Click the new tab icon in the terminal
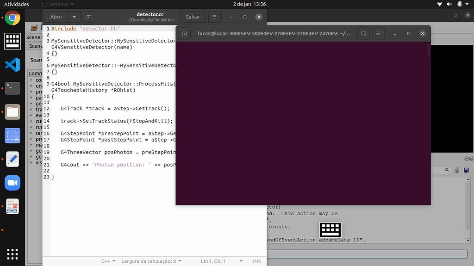Viewport: 474px width, 266px height. pos(184,34)
